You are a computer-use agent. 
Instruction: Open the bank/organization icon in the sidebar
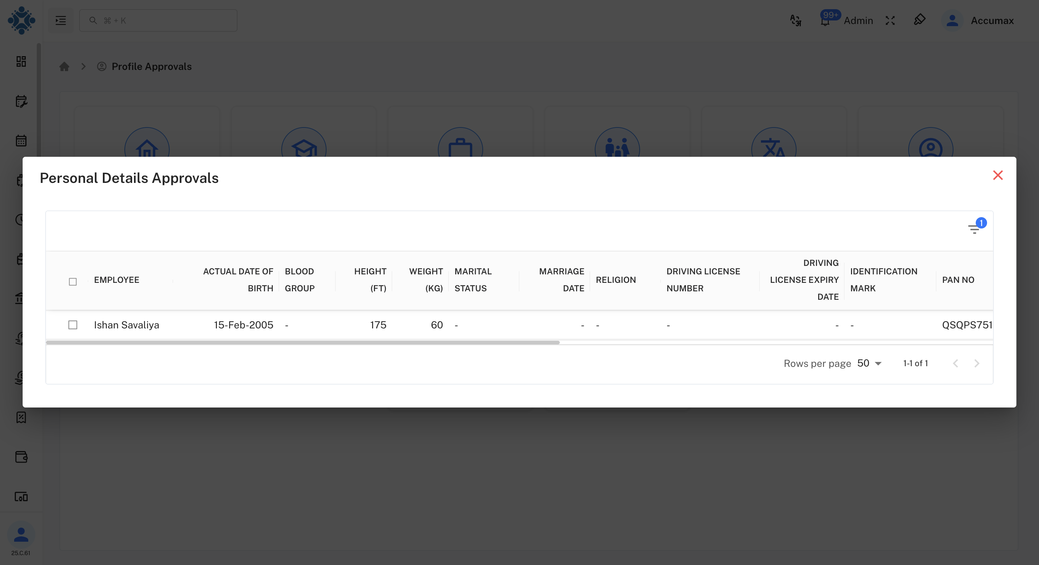21,298
